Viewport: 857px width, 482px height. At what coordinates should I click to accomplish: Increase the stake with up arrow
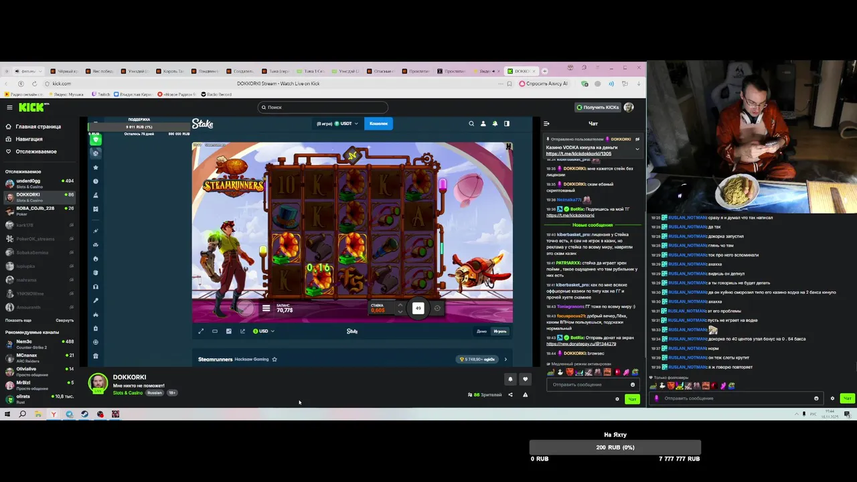[400, 305]
